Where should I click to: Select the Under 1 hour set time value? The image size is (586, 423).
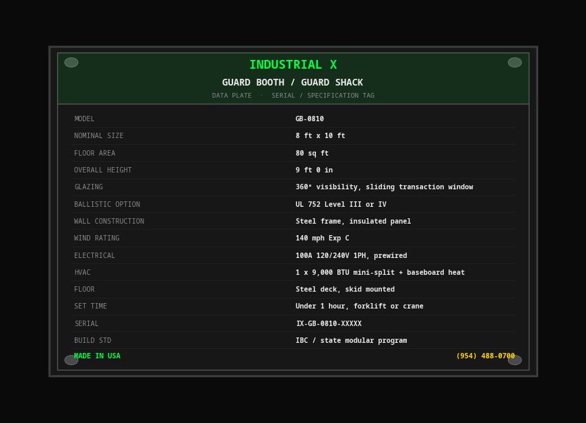point(360,306)
